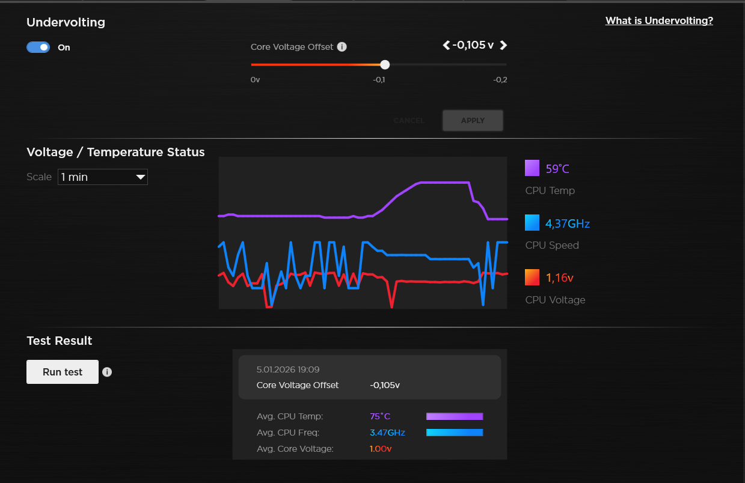Apply the voltage offset setting
745x483 pixels.
point(473,121)
